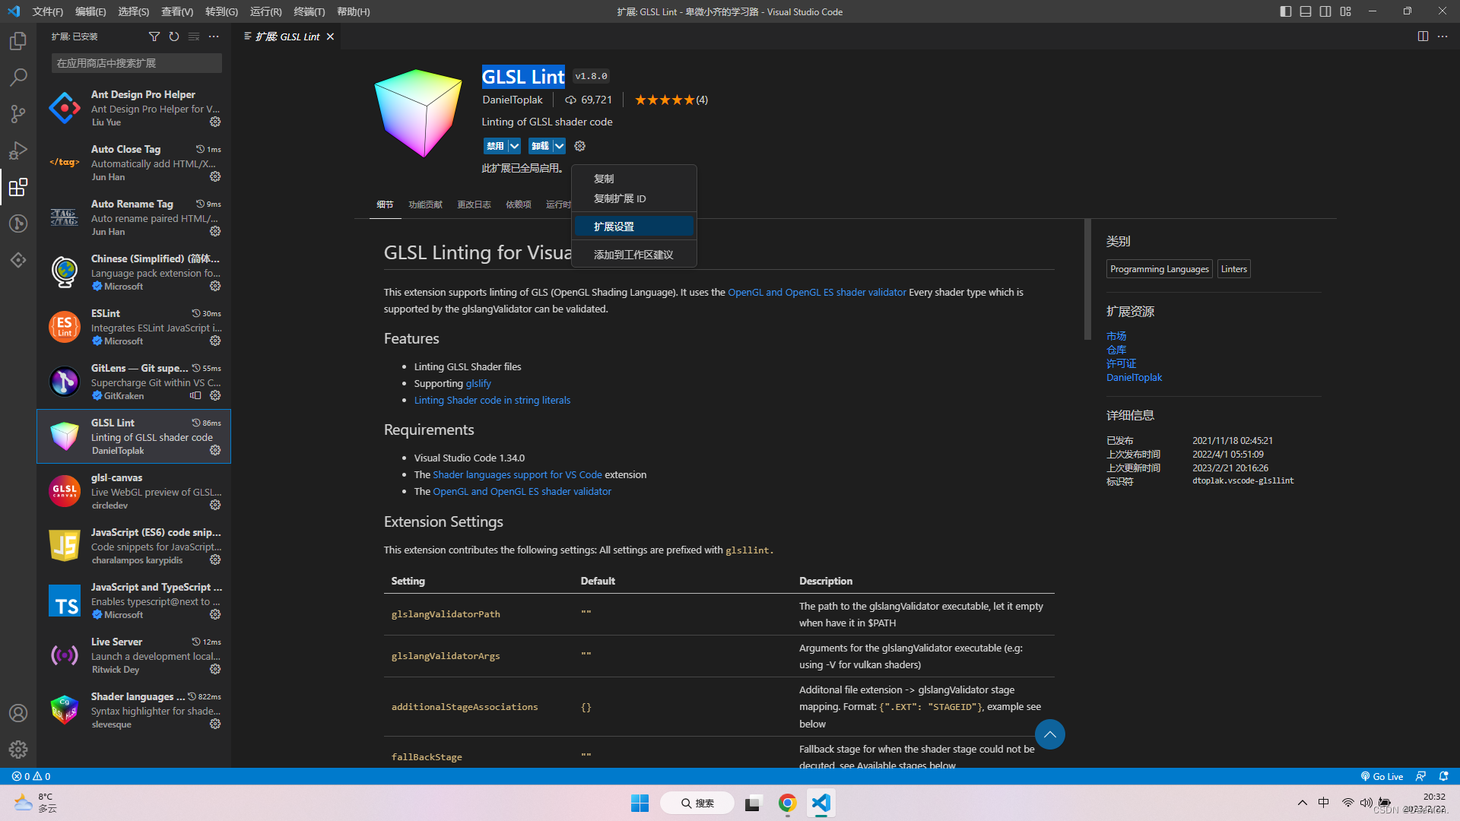Manage gear for GitLens extension

(x=215, y=395)
